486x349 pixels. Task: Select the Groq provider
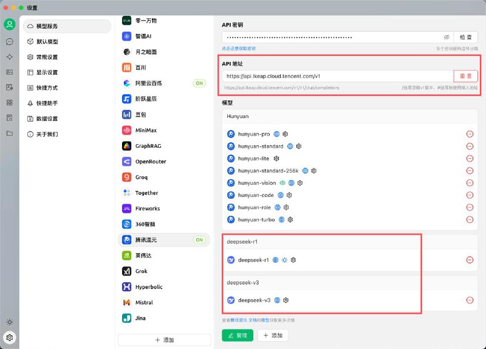click(164, 177)
